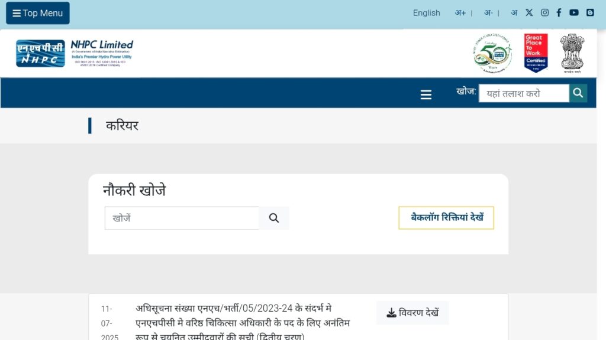The width and height of the screenshot is (606, 340).
Task: Decrease font size with अ-
Action: (x=488, y=13)
